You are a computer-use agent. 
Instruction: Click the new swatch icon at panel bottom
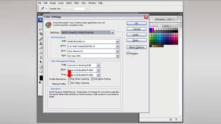click(171, 119)
